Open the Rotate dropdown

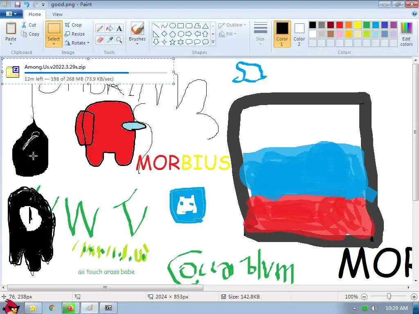(x=77, y=43)
